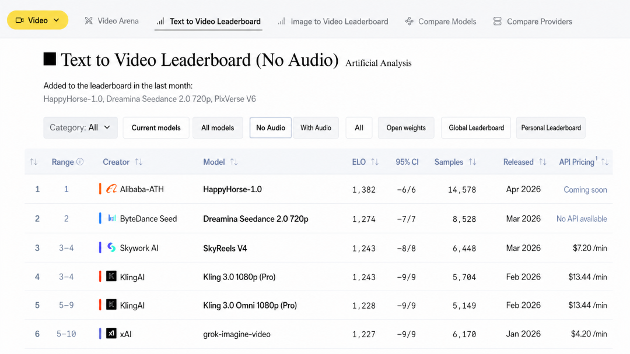
Task: Click the Skywork AI logo icon
Action: click(x=111, y=248)
